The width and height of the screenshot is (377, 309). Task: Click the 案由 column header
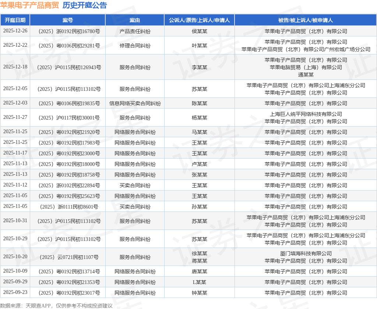point(135,20)
